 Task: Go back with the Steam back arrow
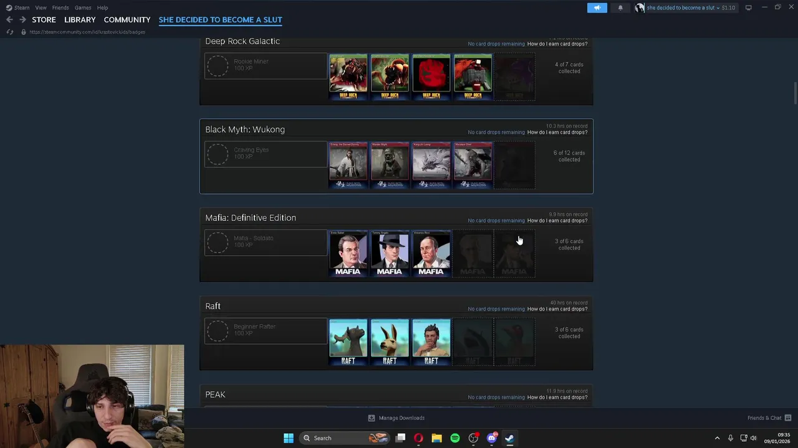(9, 20)
